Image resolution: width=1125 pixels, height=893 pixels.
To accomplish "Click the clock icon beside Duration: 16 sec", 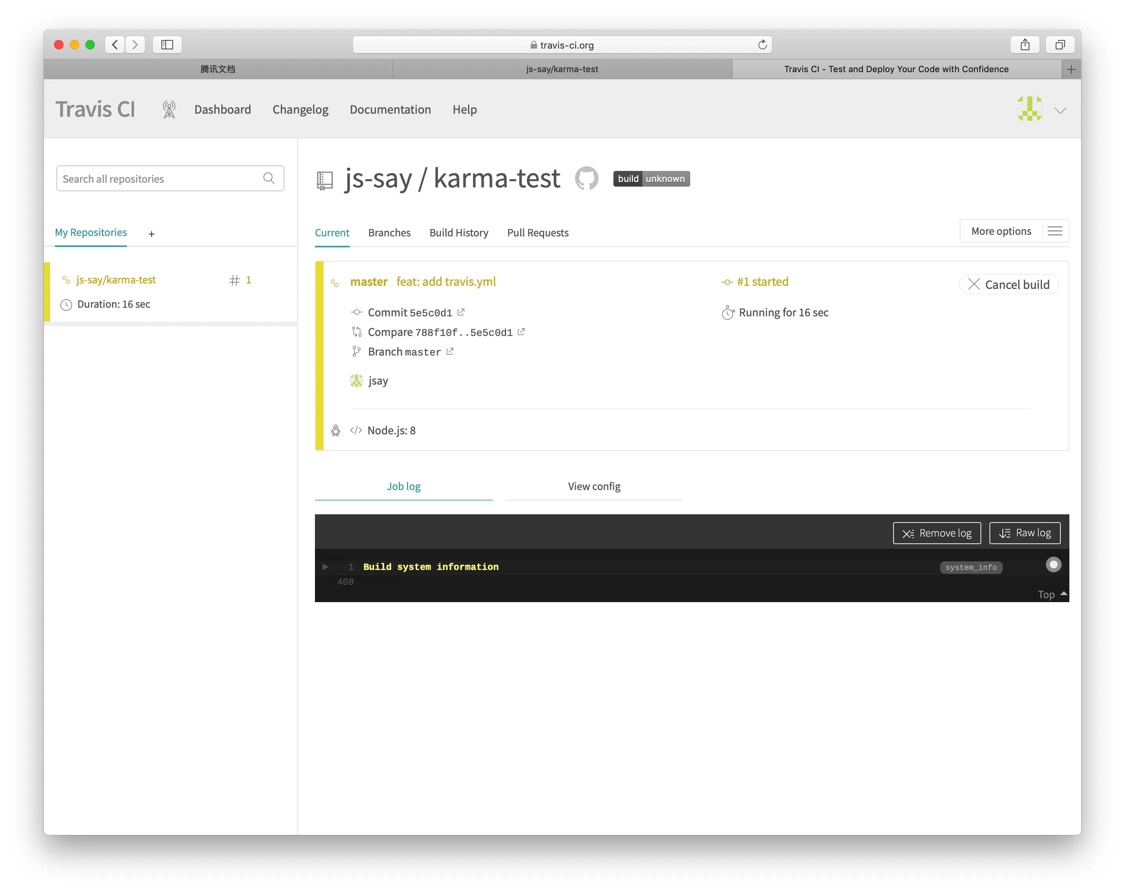I will pyautogui.click(x=66, y=305).
